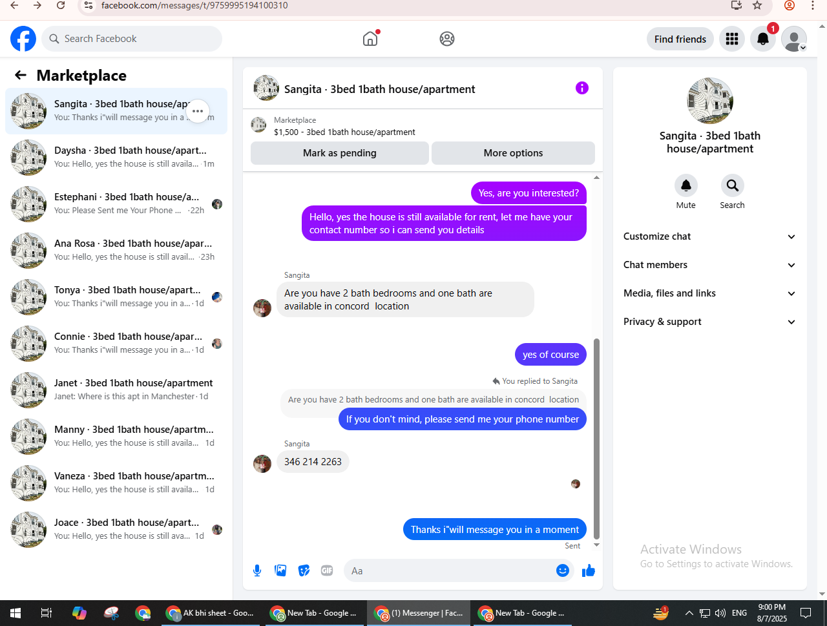
Task: Expand Media, files and links section
Action: click(x=710, y=293)
